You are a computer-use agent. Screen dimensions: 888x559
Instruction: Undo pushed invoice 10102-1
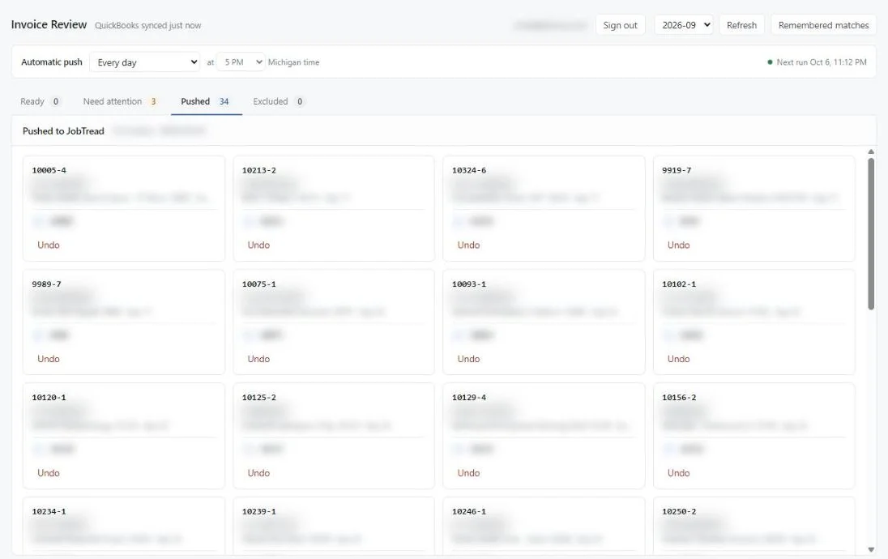pyautogui.click(x=678, y=359)
